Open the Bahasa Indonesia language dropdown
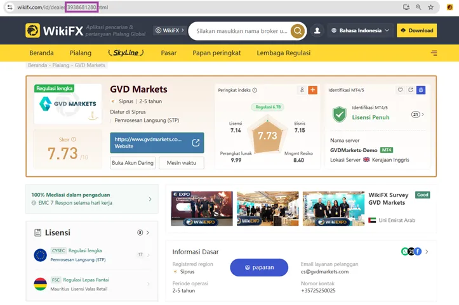 coord(360,30)
